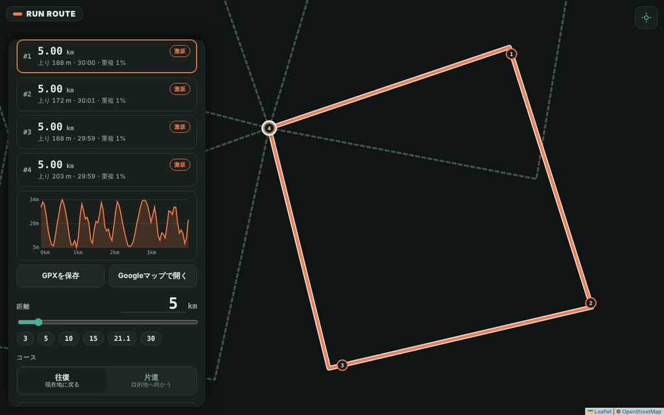Select route #3 with 168 m climb

(107, 132)
